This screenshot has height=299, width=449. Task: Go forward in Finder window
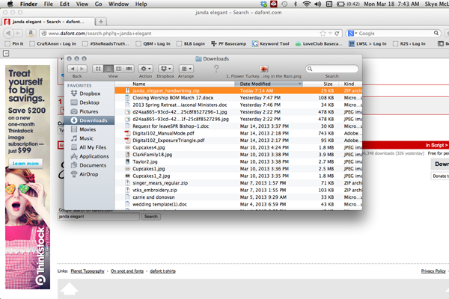[82, 69]
